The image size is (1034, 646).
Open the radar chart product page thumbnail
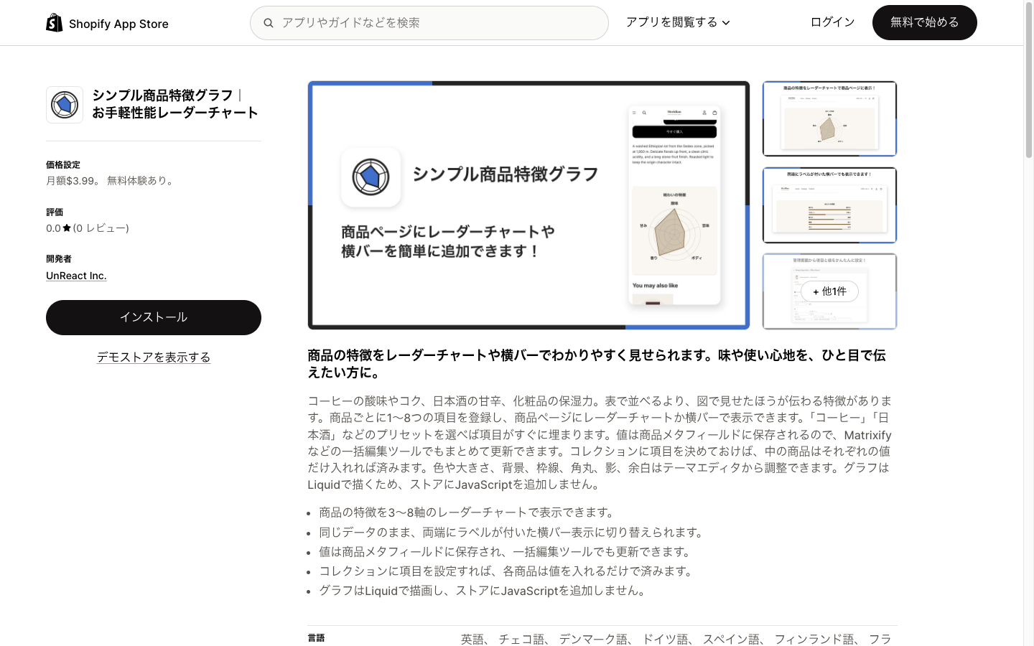pyautogui.click(x=829, y=118)
